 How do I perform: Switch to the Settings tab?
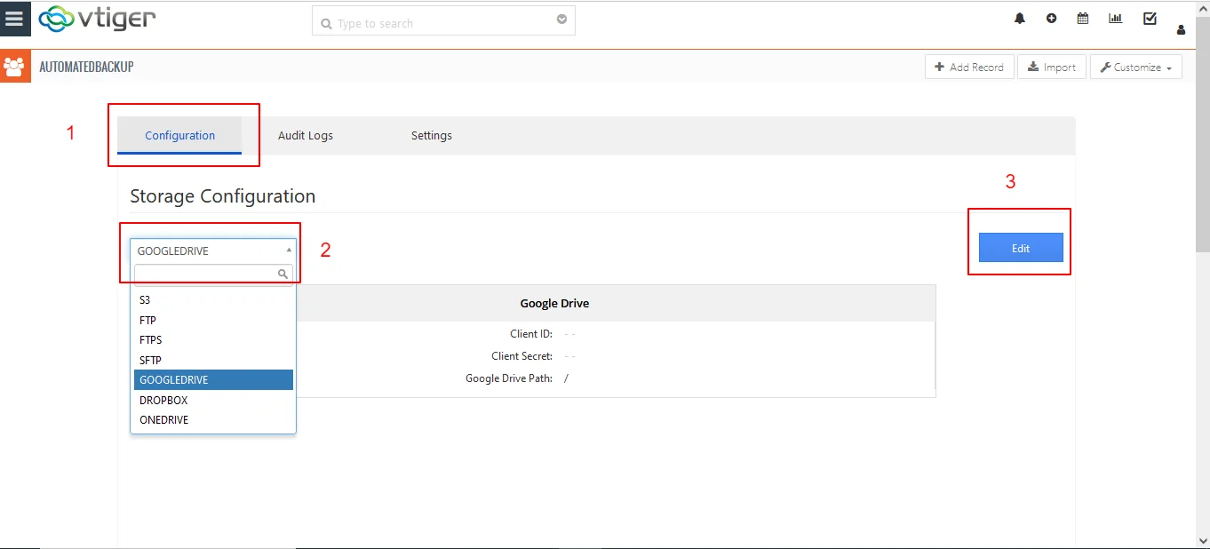pos(431,136)
